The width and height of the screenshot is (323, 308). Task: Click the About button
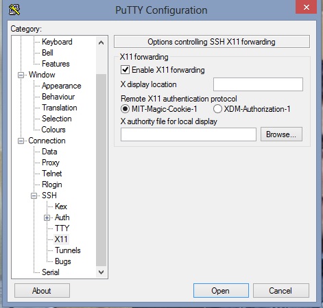click(x=42, y=291)
